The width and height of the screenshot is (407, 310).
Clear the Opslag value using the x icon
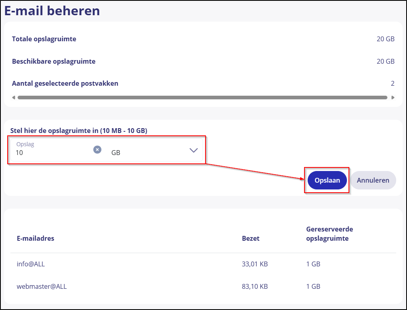point(97,150)
